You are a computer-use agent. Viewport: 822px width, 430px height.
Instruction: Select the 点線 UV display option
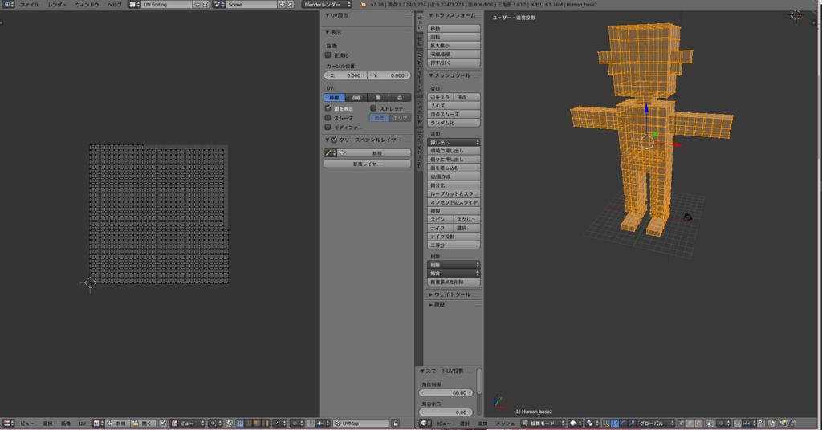point(356,97)
